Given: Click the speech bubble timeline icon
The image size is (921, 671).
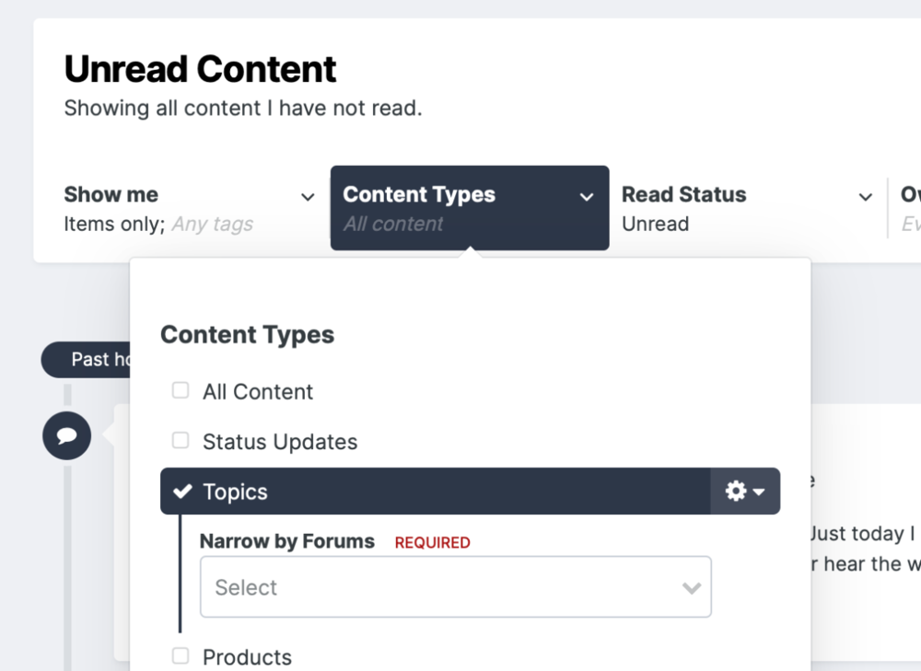Looking at the screenshot, I should [x=66, y=436].
